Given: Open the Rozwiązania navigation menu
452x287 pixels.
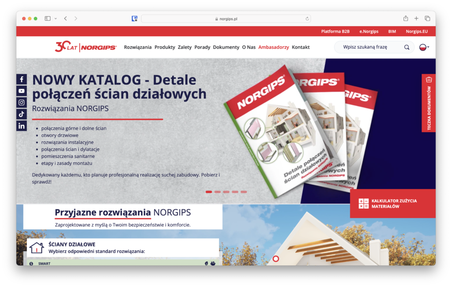Looking at the screenshot, I should (x=138, y=47).
